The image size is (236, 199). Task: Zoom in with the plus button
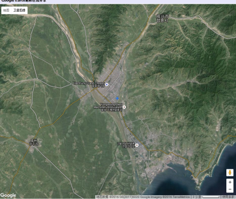(x=230, y=182)
